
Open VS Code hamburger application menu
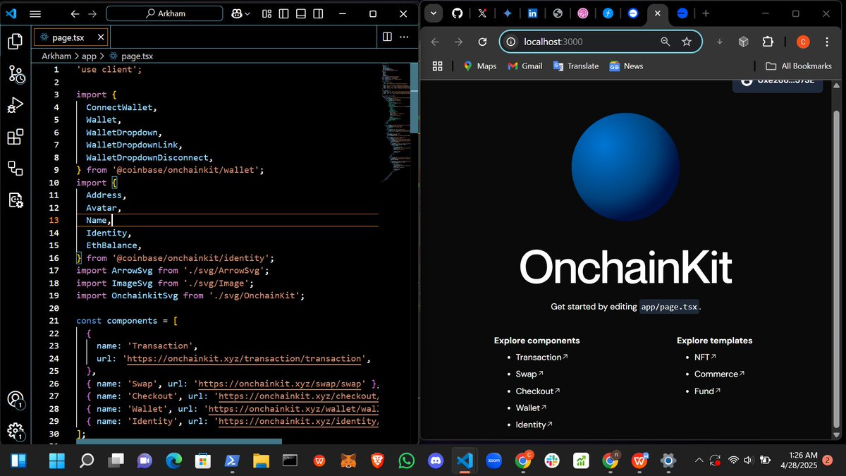click(35, 13)
